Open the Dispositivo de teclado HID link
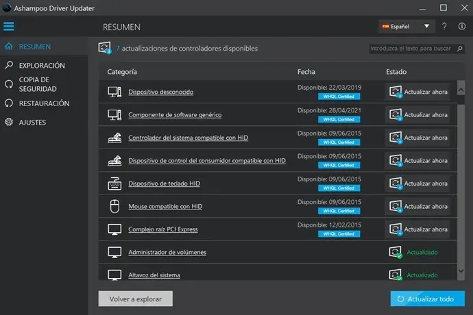Image resolution: width=473 pixels, height=315 pixels. click(x=164, y=184)
